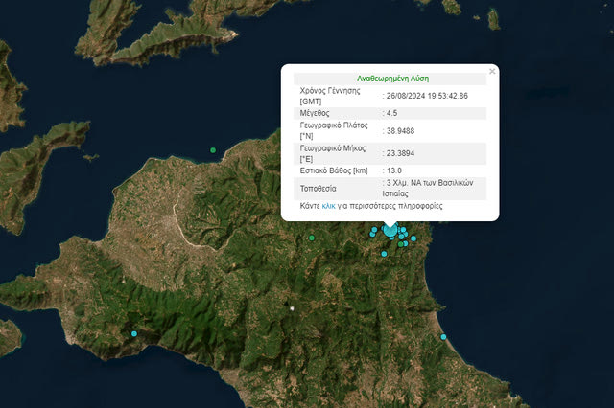Click the focal depth value 13.0
The width and height of the screenshot is (614, 408).
394,170
